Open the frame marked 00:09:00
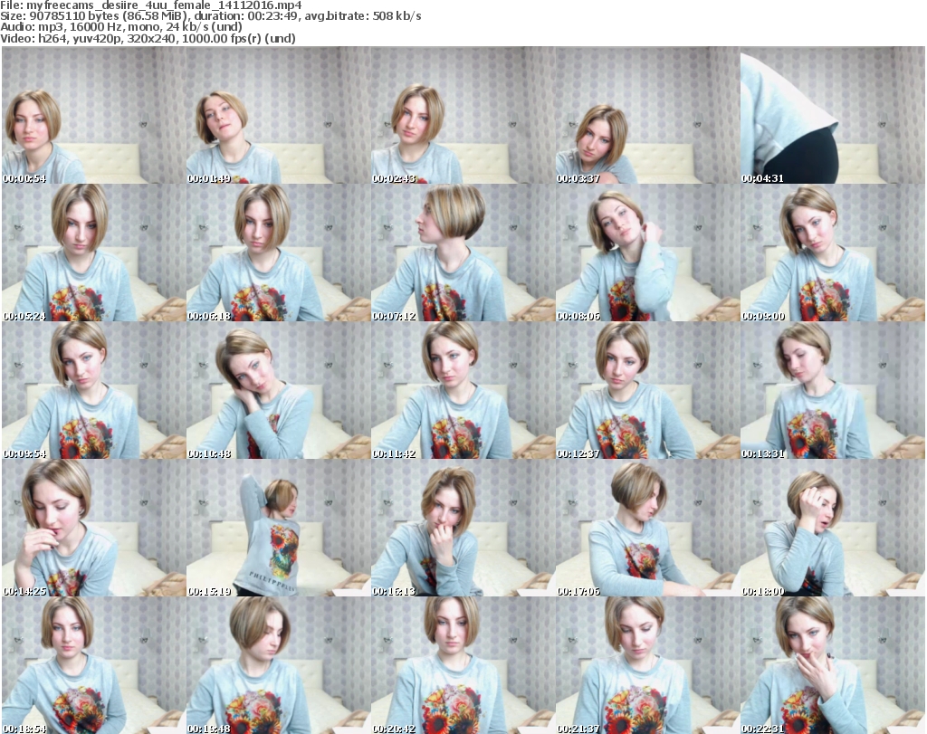This screenshot has height=734, width=927. click(833, 253)
